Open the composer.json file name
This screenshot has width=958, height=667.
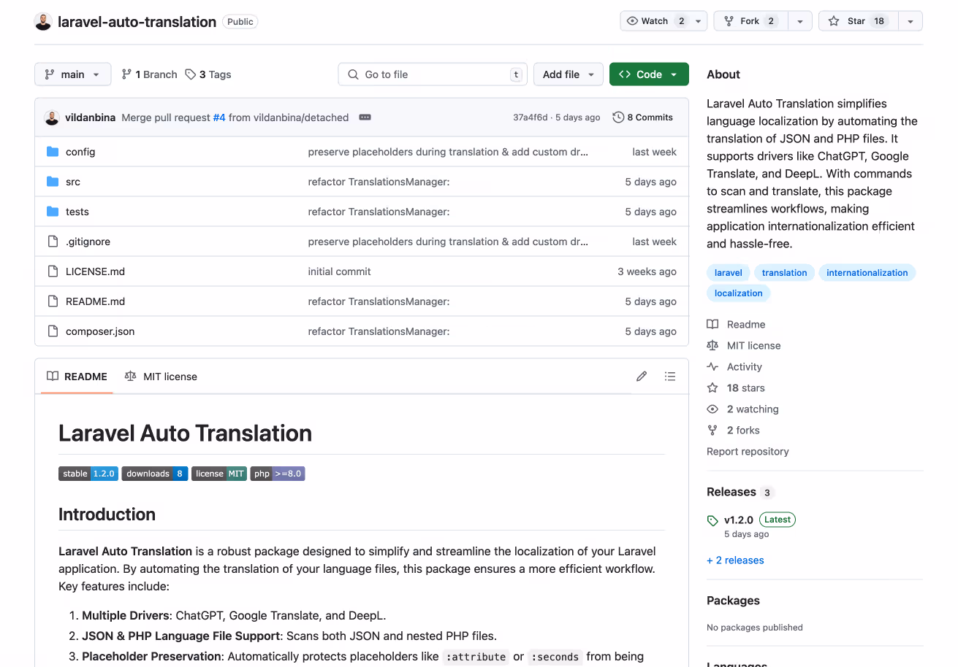coord(100,331)
